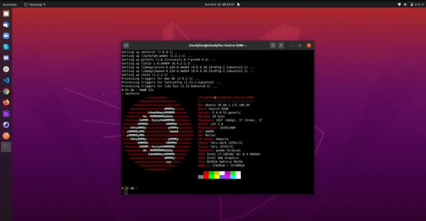
Task: Click the 'Setting up libmagickcore-6.q16-6' line
Action: 188,67
